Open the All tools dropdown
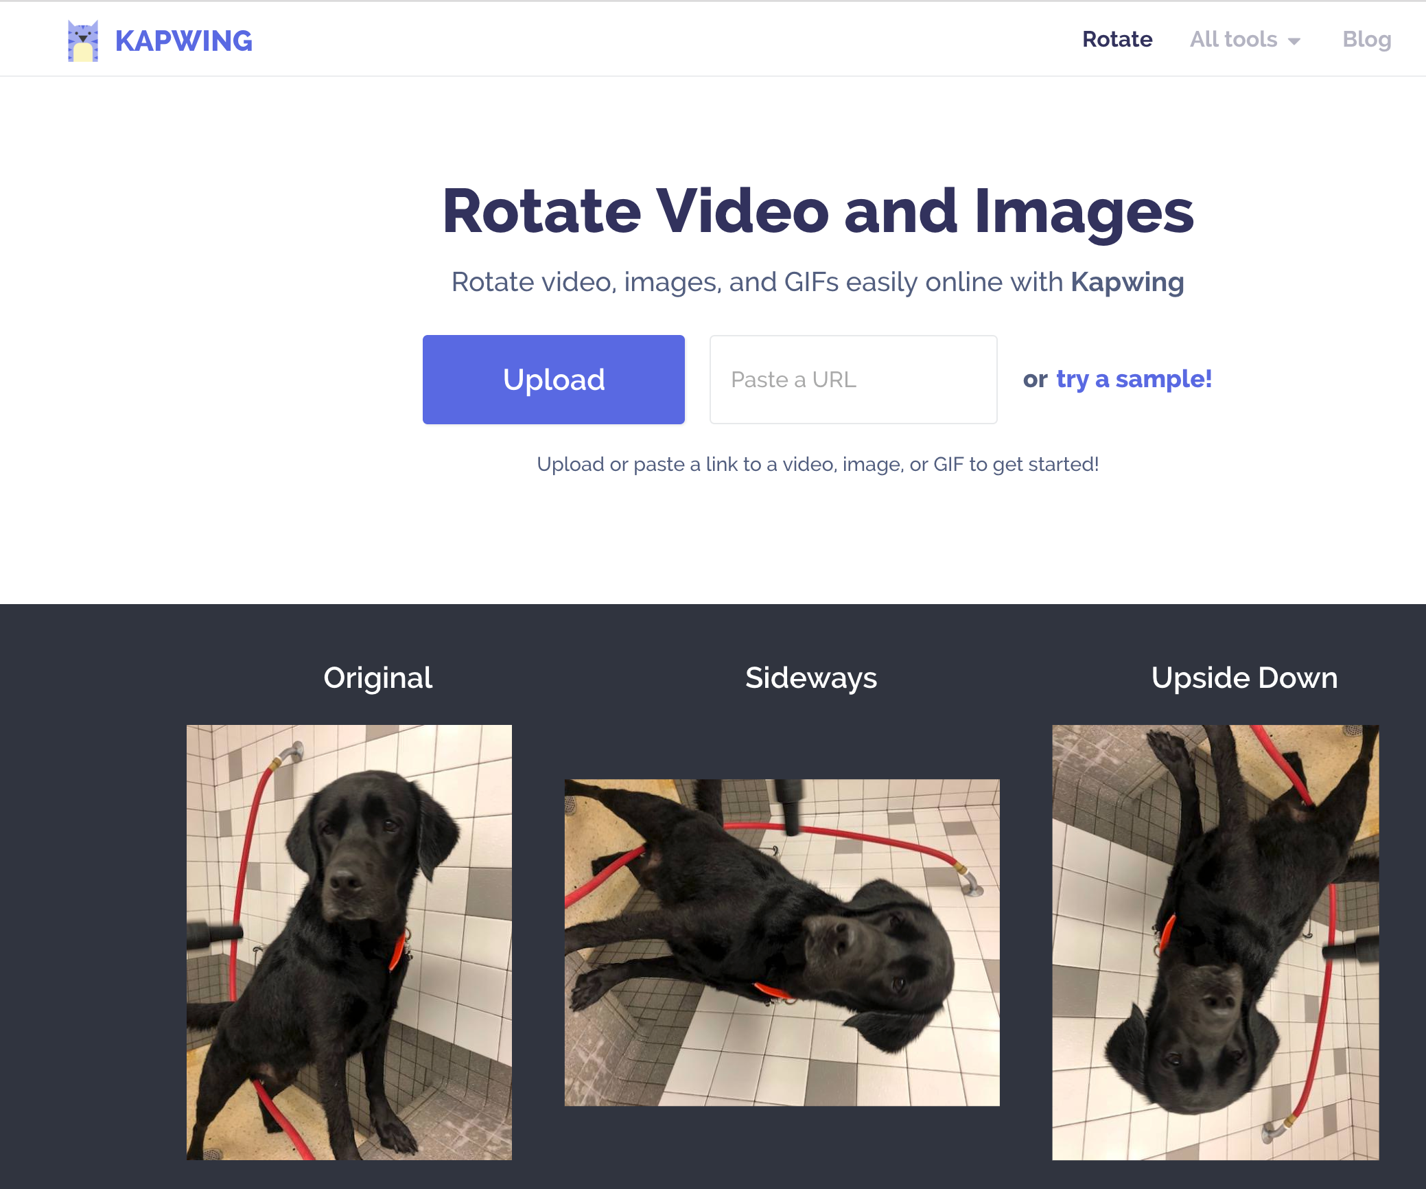 [x=1233, y=39]
